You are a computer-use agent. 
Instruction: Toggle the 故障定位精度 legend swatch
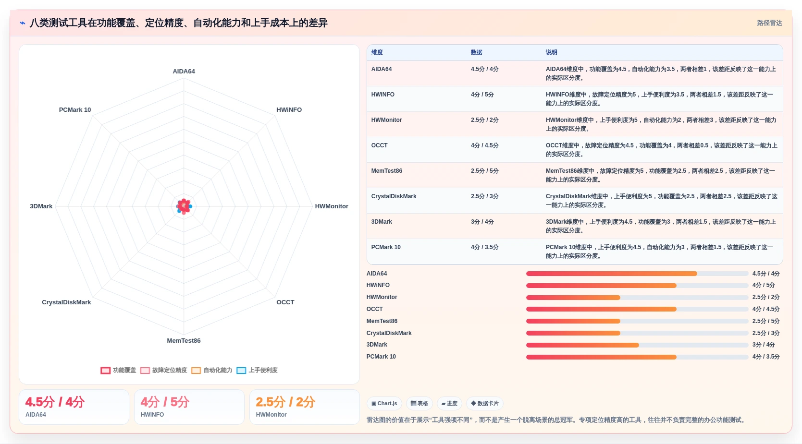145,371
